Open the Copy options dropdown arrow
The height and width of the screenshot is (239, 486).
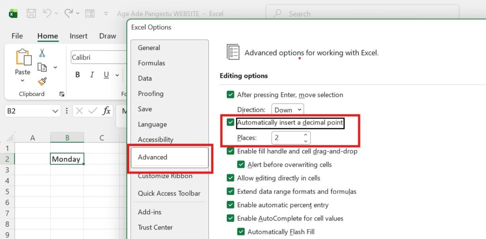click(x=55, y=67)
